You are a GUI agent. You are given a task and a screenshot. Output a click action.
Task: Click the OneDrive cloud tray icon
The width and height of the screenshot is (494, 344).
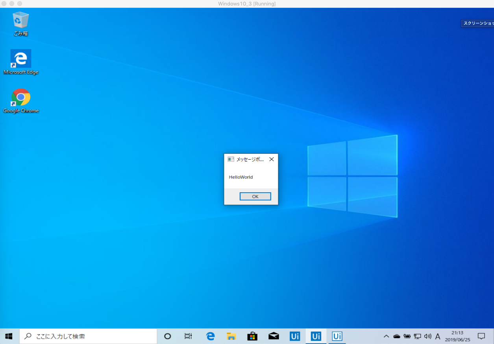[397, 336]
